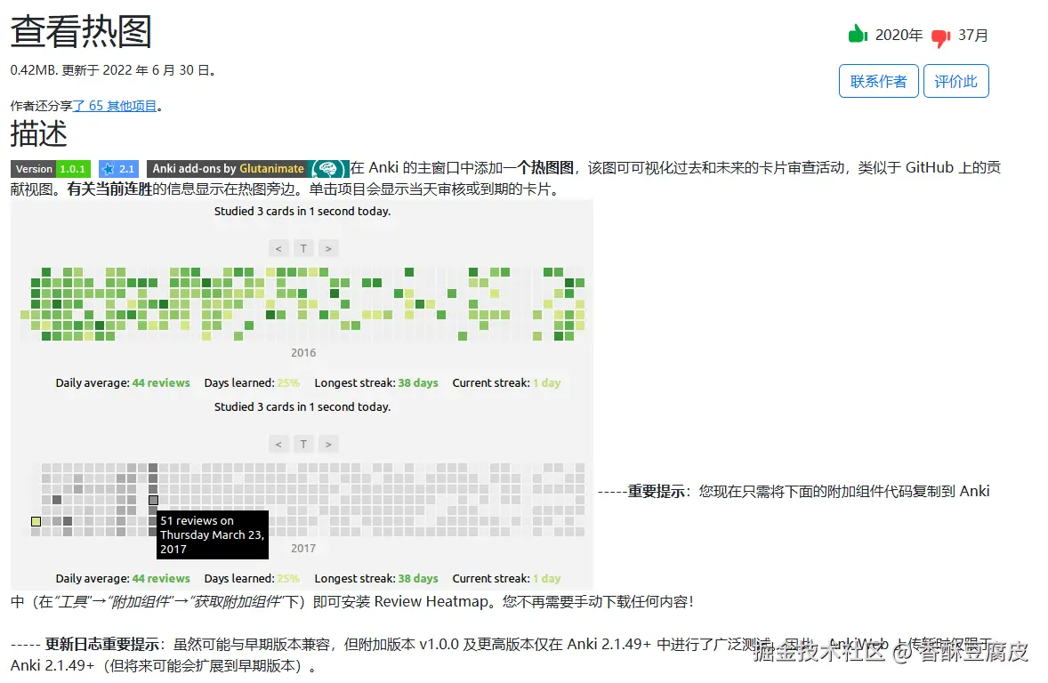Click Daily average 44 reviews in 2017 heatmap
Image resolution: width=1048 pixels, height=683 pixels.
(x=122, y=579)
